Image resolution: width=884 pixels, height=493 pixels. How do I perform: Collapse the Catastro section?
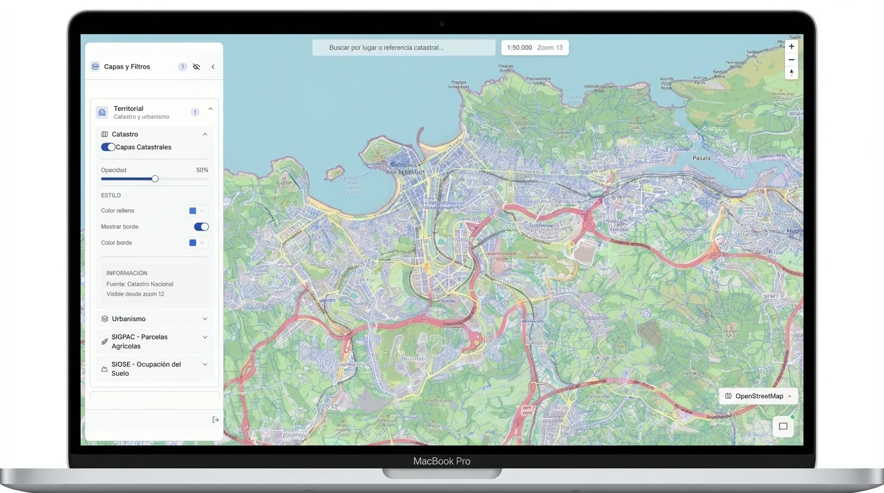205,134
